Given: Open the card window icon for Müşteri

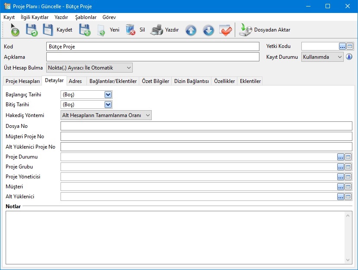Looking at the screenshot, I should click(x=348, y=187).
